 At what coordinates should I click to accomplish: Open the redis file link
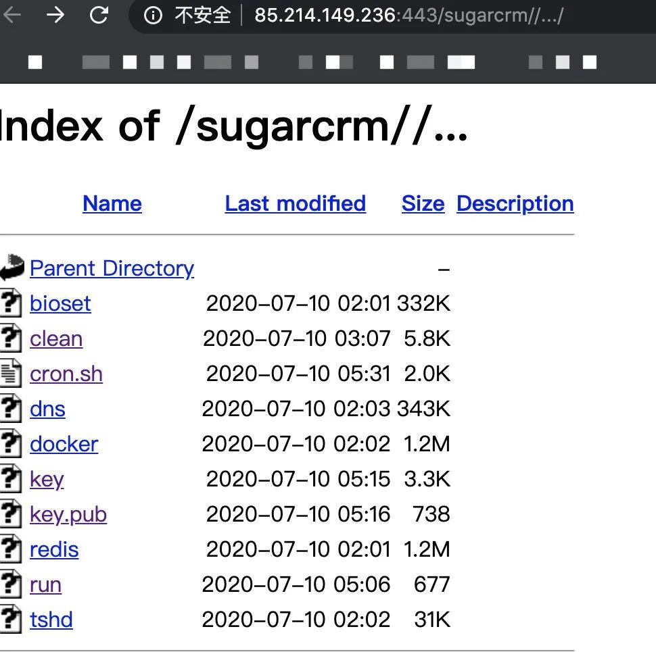click(x=54, y=549)
